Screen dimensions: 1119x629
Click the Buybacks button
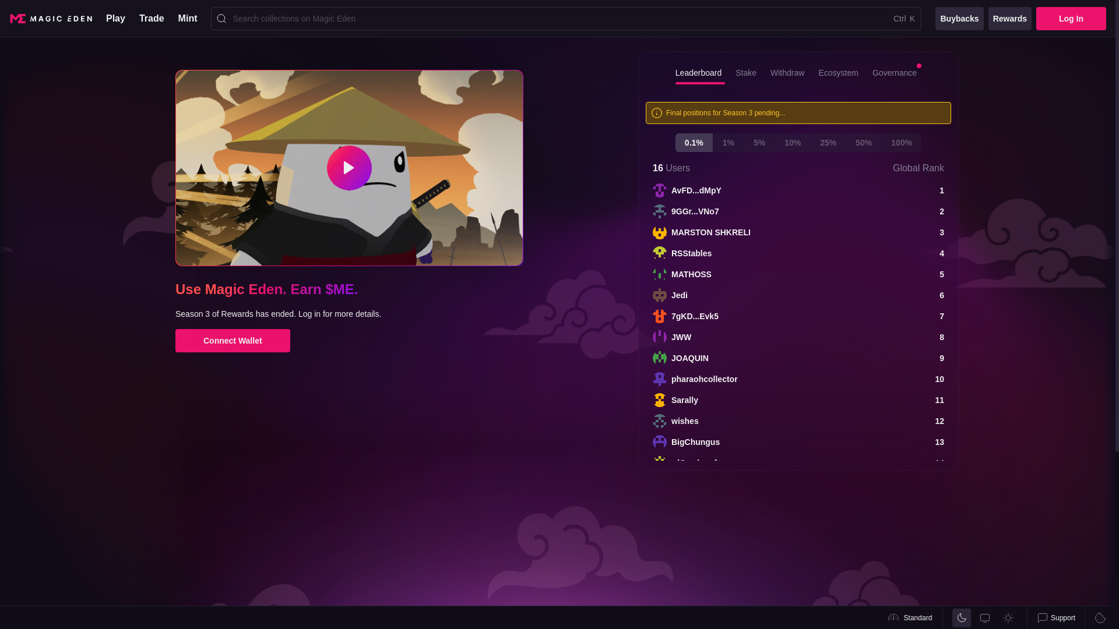tap(959, 19)
